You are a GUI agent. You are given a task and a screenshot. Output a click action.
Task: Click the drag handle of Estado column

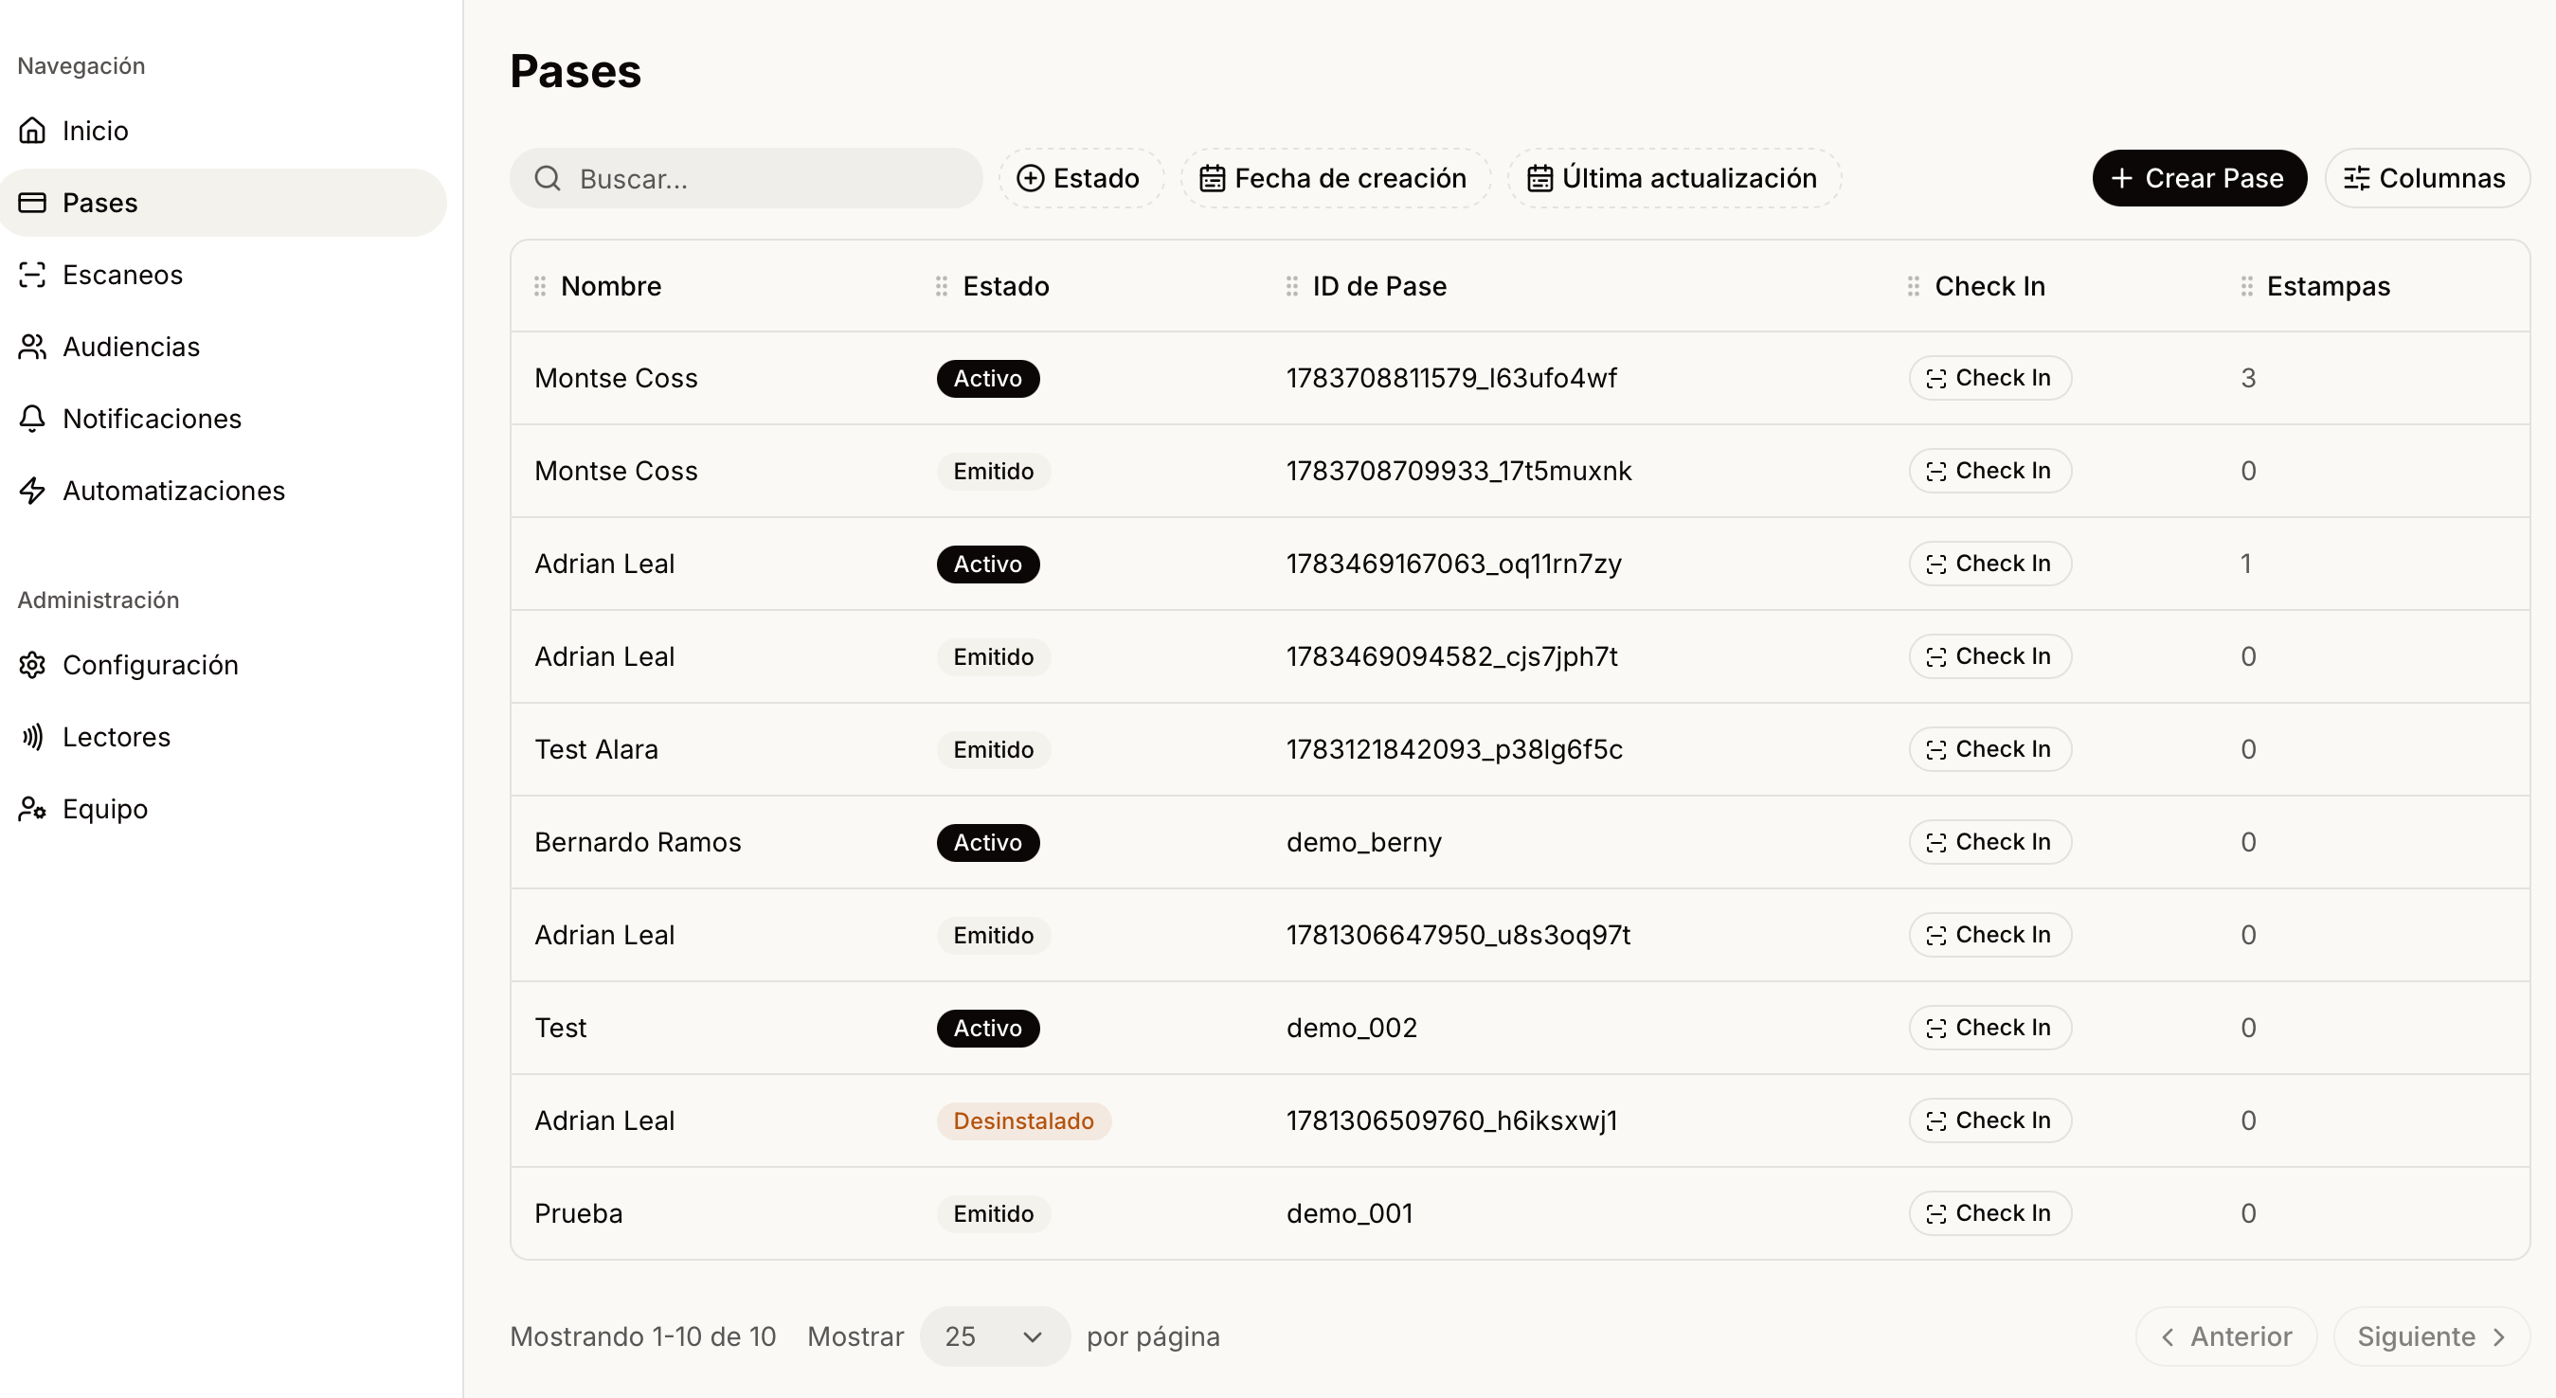pyautogui.click(x=942, y=287)
